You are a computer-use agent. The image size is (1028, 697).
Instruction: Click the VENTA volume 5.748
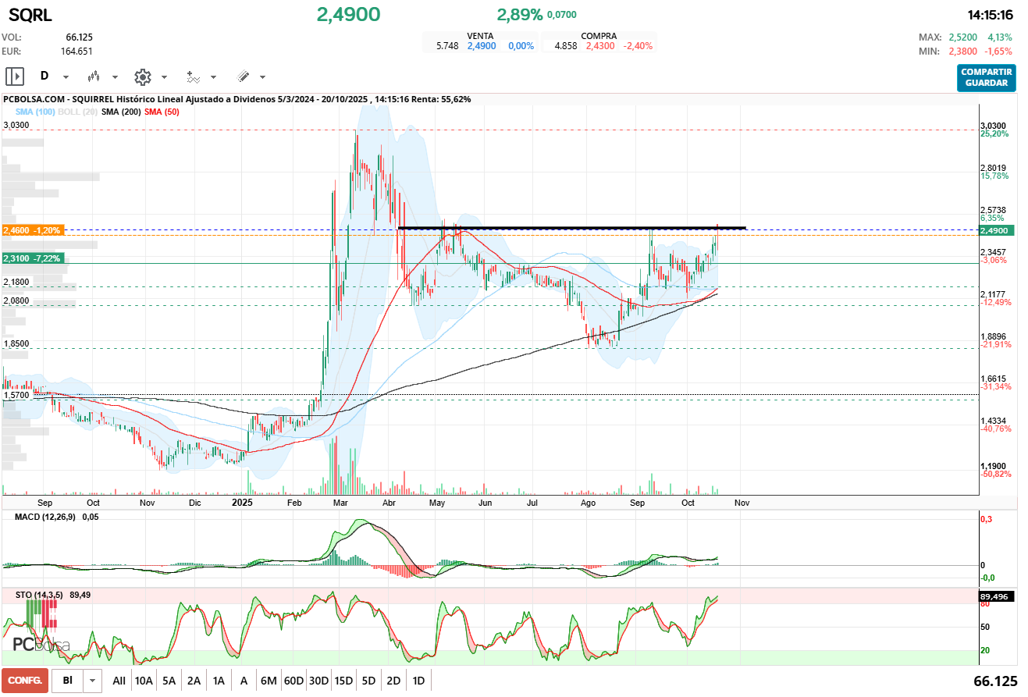click(x=447, y=46)
